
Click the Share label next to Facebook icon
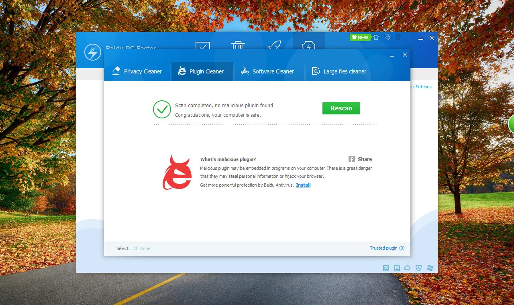[365, 159]
